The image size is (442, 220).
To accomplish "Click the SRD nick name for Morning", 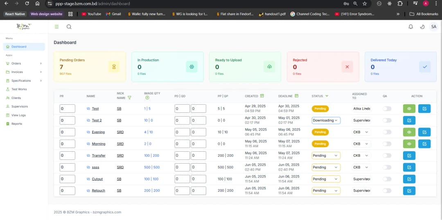I will tap(120, 144).
